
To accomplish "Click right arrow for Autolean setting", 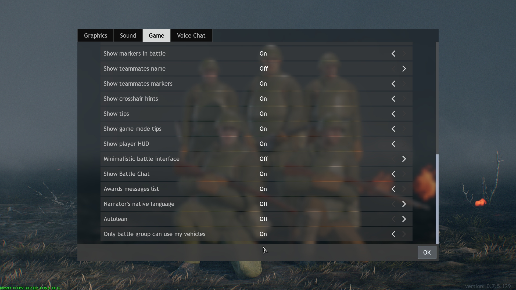I will [404, 219].
